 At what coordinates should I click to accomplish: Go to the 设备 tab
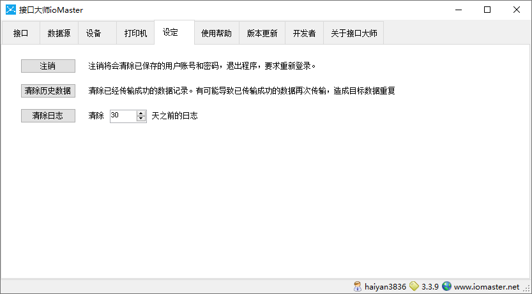[x=94, y=34]
